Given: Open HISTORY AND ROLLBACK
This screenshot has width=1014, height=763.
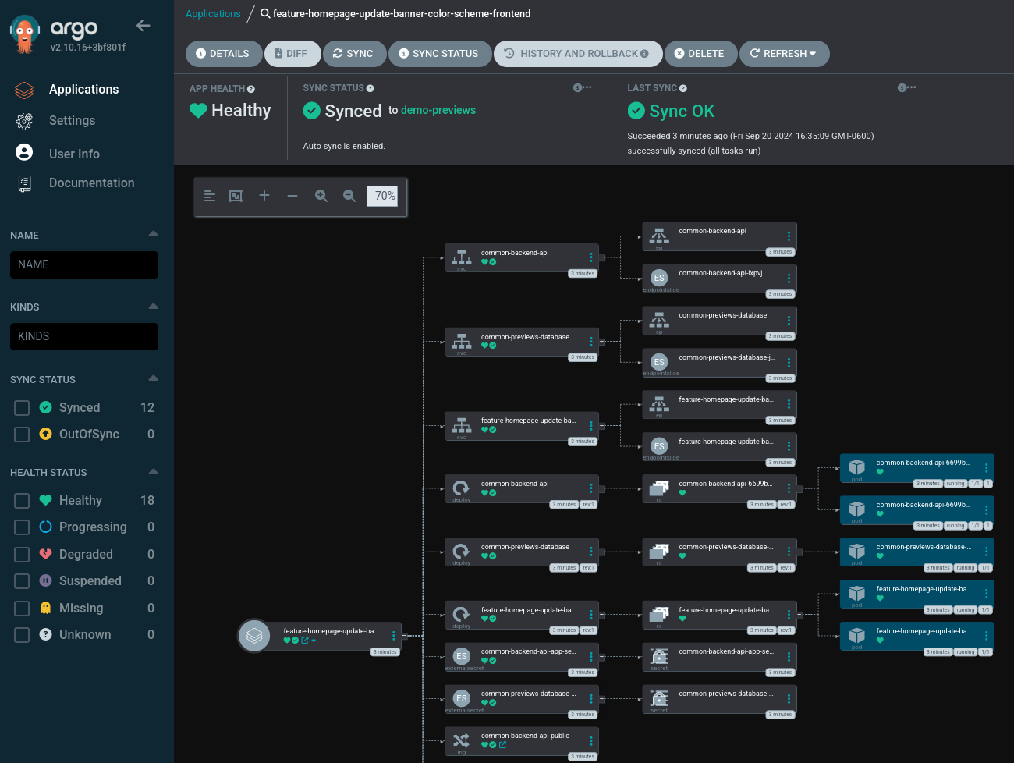Looking at the screenshot, I should pos(577,54).
